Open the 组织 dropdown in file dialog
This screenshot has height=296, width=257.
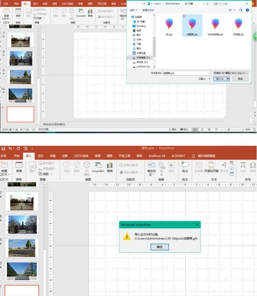click(x=134, y=10)
